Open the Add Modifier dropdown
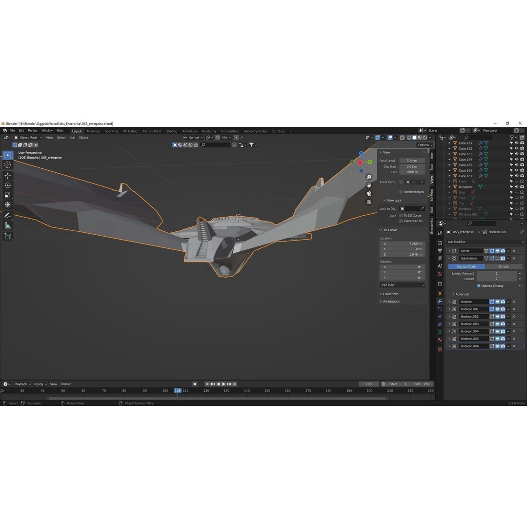Viewport: 527px width, 527px height. (486, 242)
